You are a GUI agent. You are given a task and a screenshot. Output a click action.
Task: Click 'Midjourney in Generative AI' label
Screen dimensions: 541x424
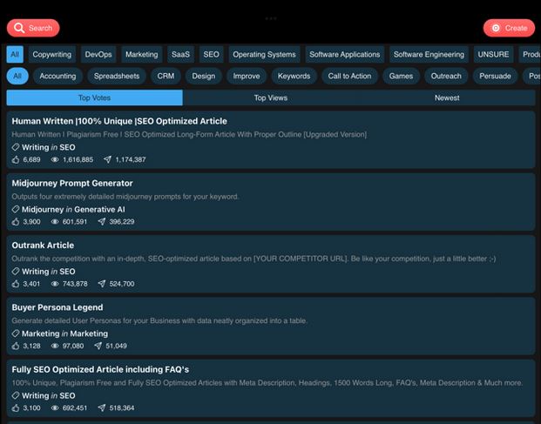73,209
